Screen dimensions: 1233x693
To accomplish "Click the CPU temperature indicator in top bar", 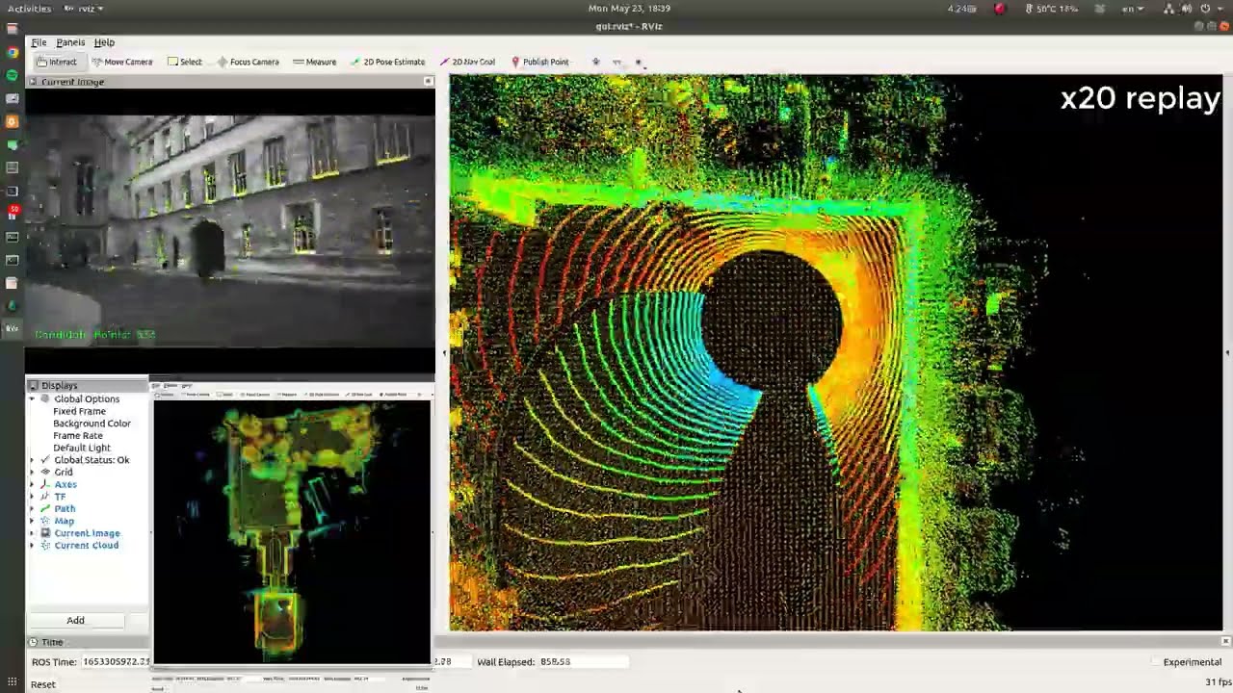I will pyautogui.click(x=1052, y=9).
